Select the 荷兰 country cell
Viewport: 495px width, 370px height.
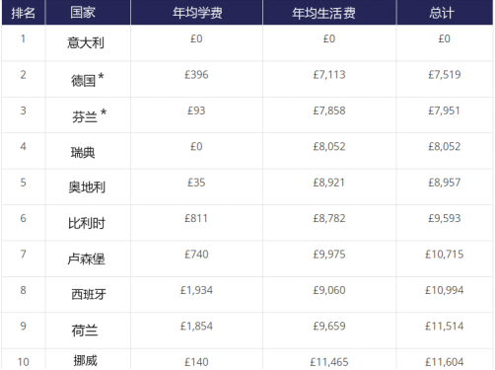click(85, 331)
